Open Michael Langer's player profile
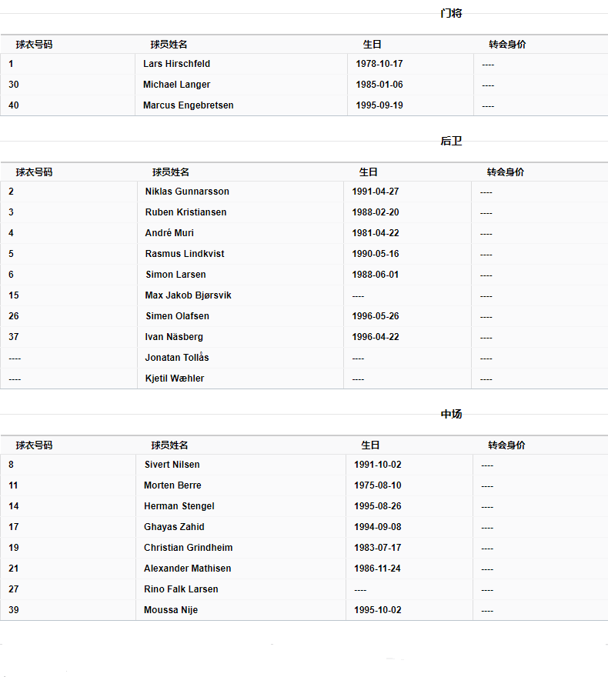 tap(176, 85)
